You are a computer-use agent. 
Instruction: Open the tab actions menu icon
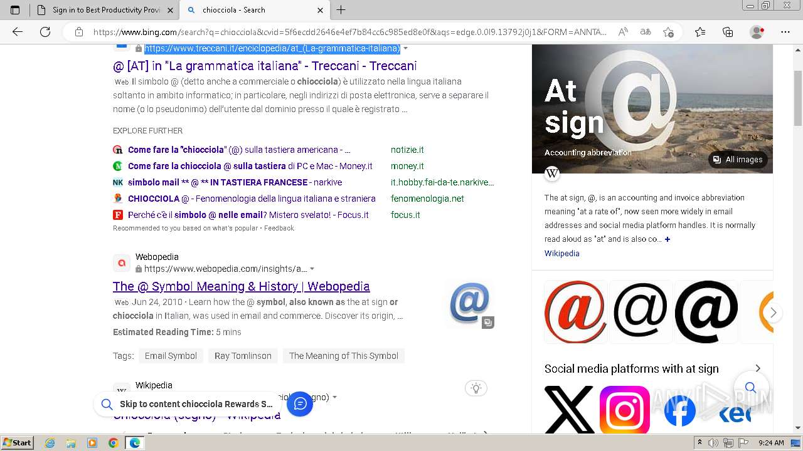pos(15,10)
